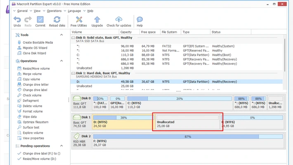Viewport: 293px width, 165px height.
Task: Open Free Utilities from the toolbar
Action: (79, 20)
